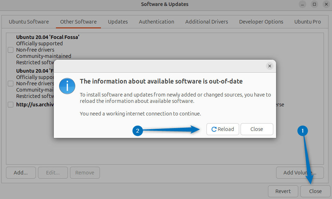Click Close button of Software & Updates window
Viewport: 332px width, 199px height.
coord(315,191)
